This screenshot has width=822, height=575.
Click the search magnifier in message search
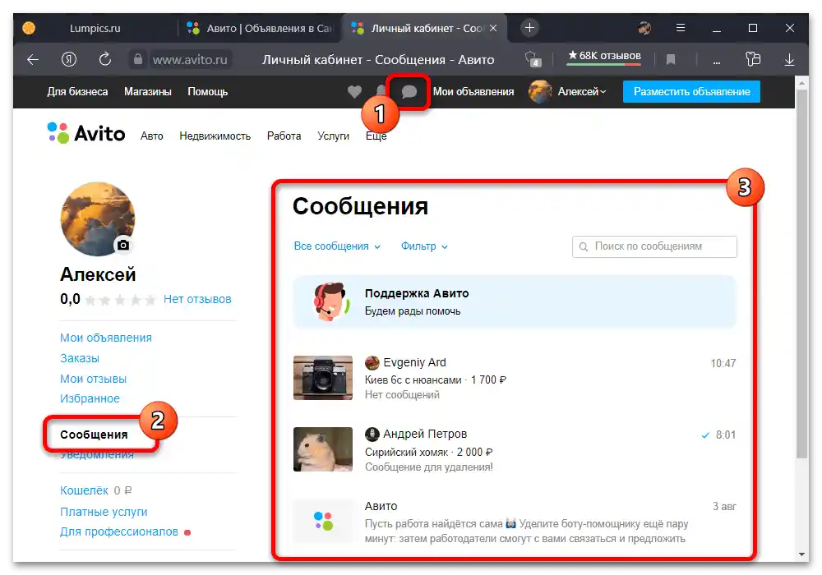[x=584, y=246]
